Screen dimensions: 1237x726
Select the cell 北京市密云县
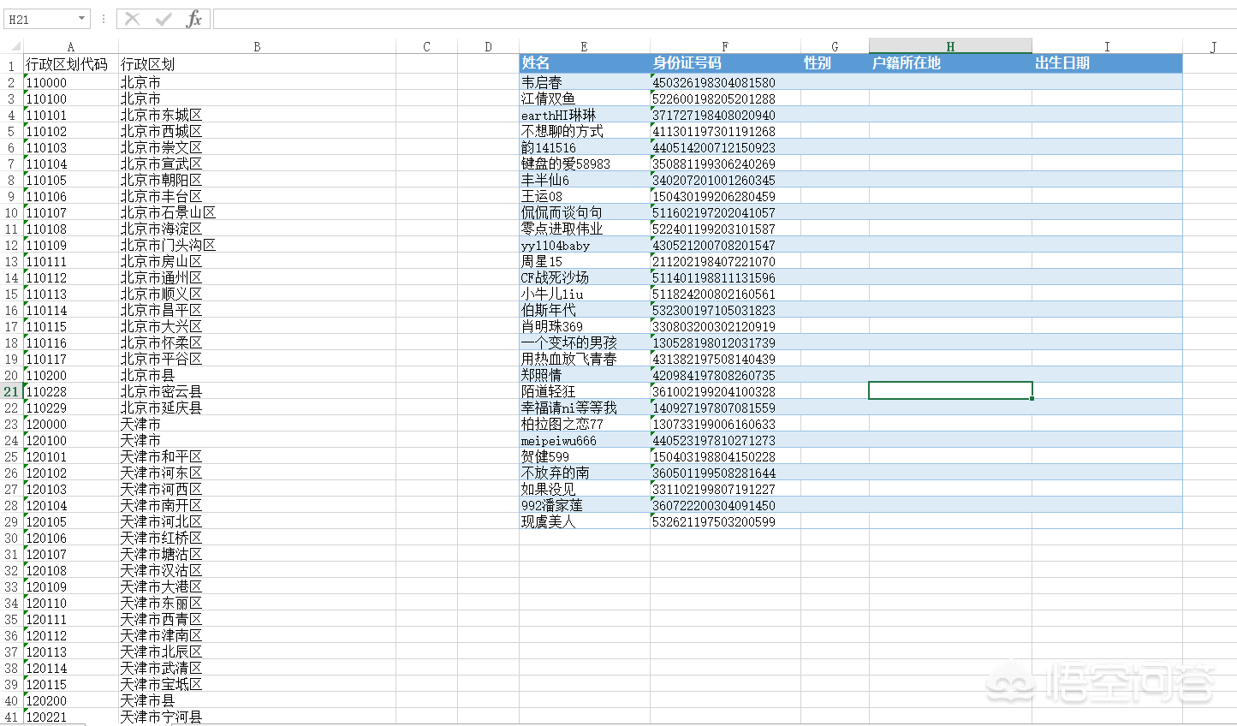coord(257,391)
